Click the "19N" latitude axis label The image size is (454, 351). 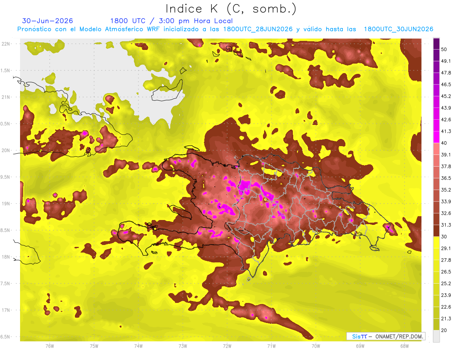(6, 204)
